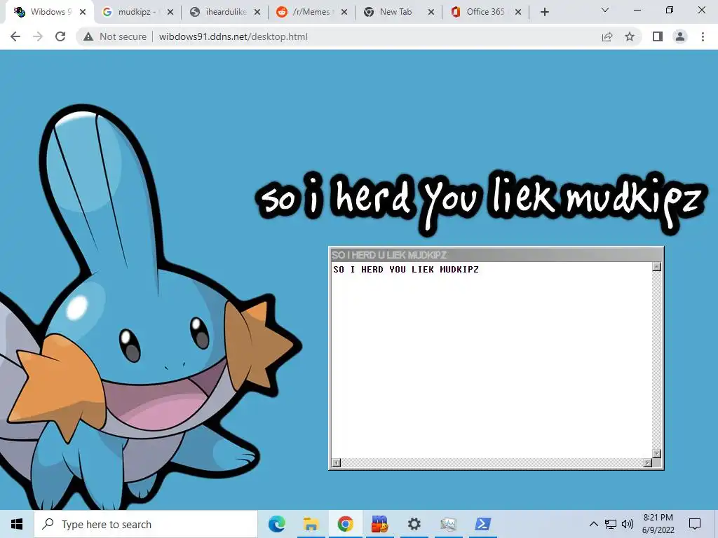The height and width of the screenshot is (538, 718).
Task: Open Chrome's three-dot menu
Action: (703, 36)
